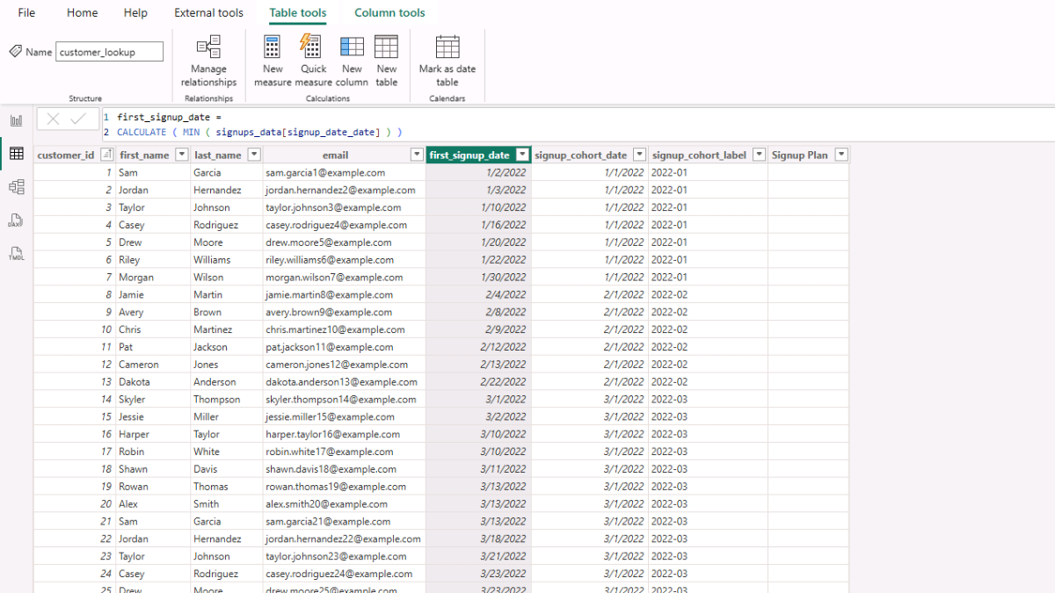Switch to Column tools tab
This screenshot has height=593, width=1055.
389,13
